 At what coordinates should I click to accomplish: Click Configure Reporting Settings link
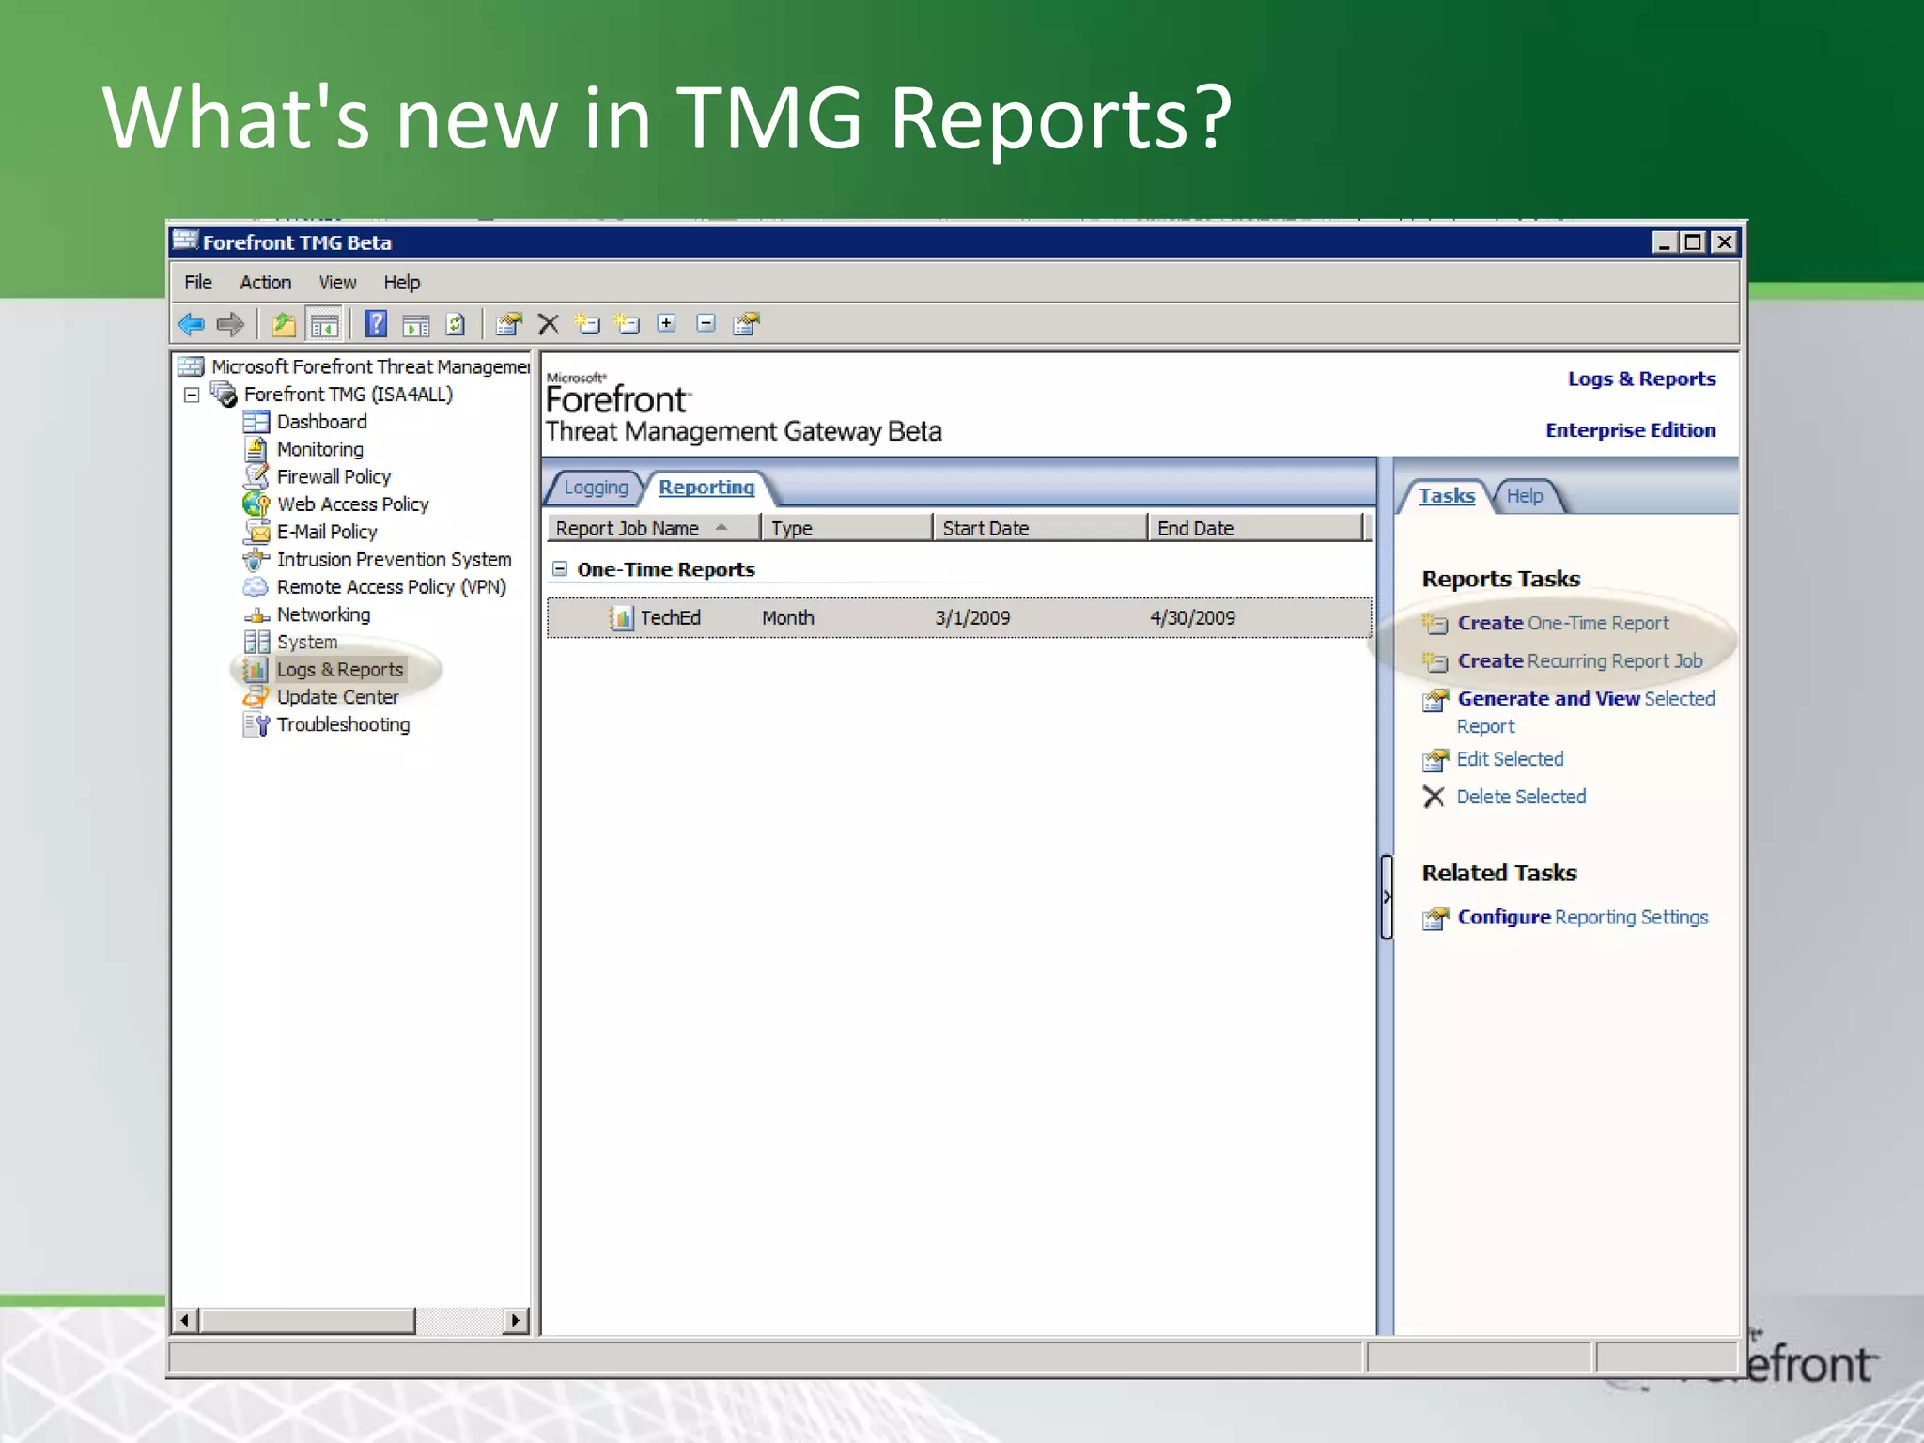coord(1582,918)
